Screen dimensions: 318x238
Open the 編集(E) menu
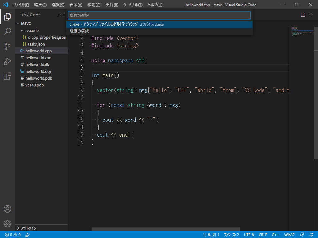point(40,5)
